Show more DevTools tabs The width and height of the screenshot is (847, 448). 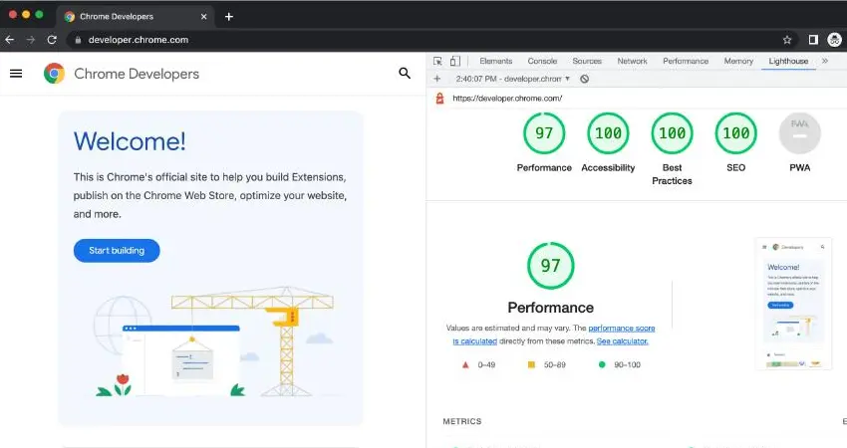coord(825,61)
